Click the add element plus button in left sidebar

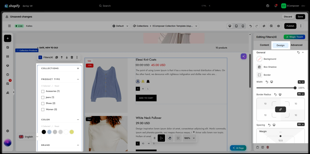click(8, 38)
